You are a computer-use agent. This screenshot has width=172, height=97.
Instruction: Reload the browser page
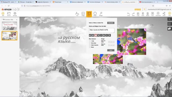click(9, 6)
